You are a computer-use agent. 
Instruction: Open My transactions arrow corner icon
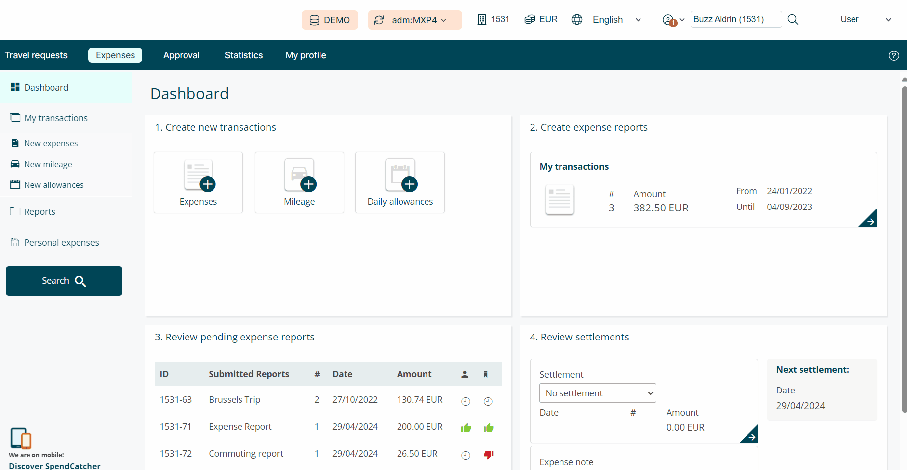[x=869, y=220]
